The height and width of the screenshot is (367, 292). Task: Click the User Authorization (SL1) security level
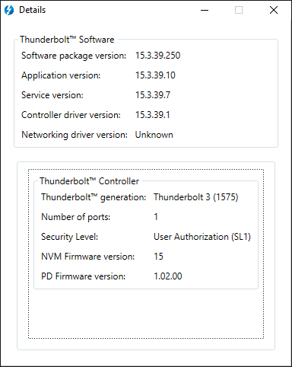click(202, 237)
